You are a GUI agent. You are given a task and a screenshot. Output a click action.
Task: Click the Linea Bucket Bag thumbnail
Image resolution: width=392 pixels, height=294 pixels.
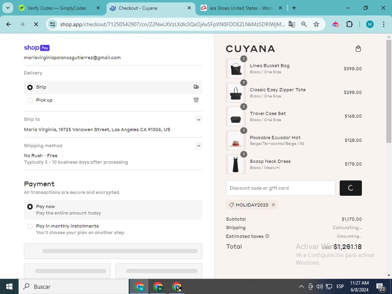pyautogui.click(x=236, y=69)
